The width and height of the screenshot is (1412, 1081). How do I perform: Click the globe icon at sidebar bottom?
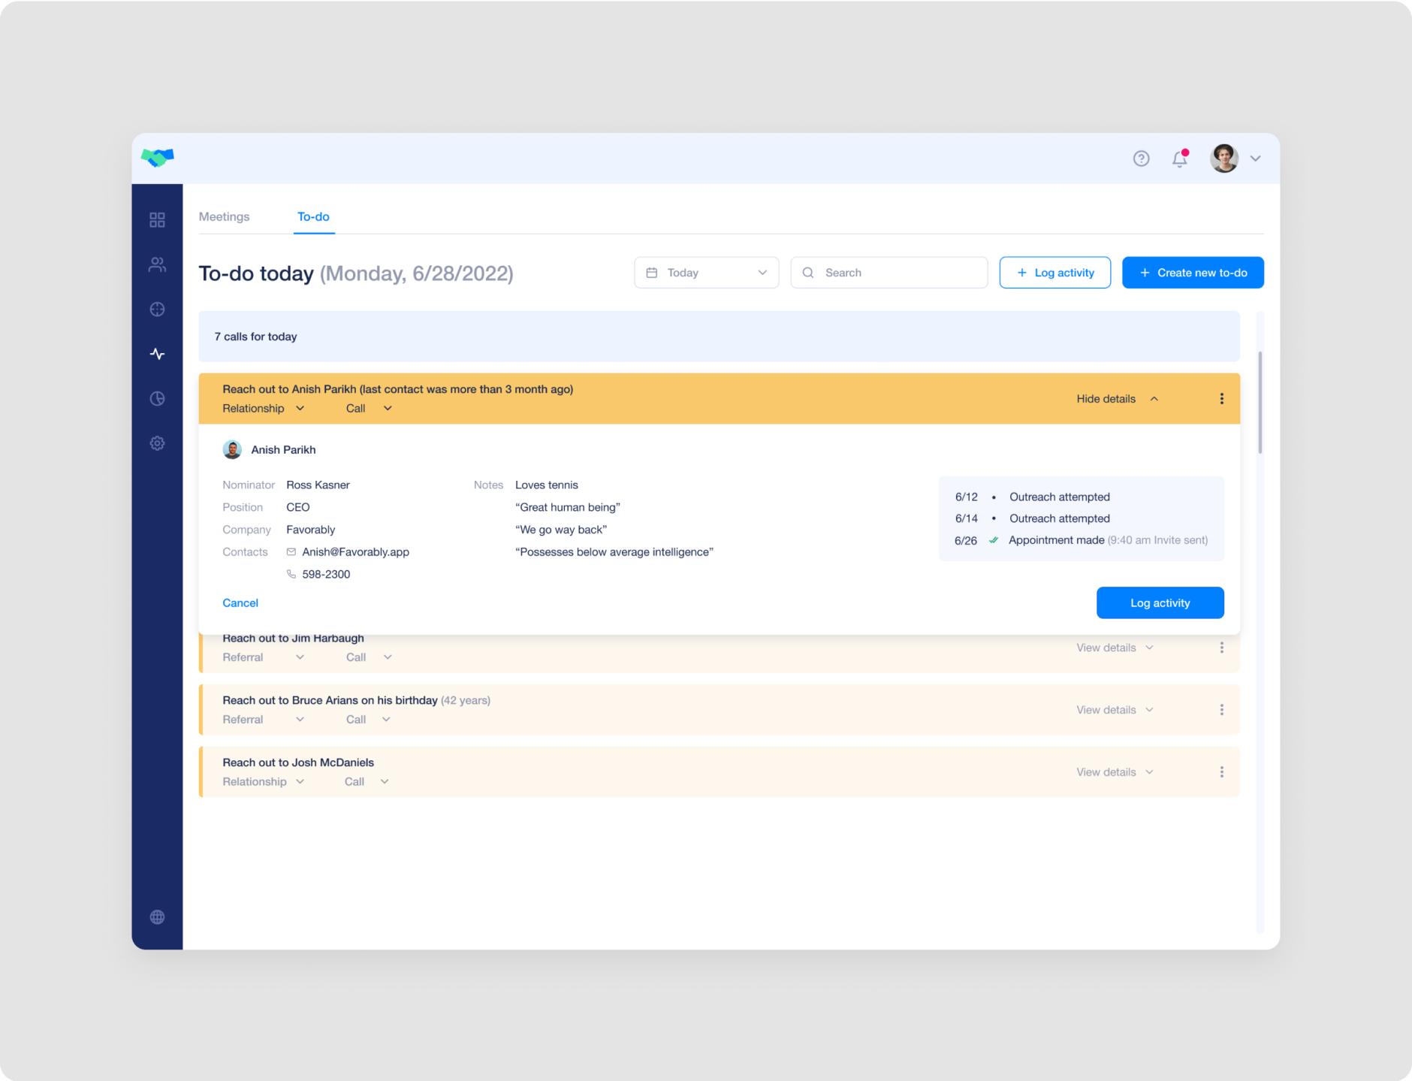pos(157,916)
